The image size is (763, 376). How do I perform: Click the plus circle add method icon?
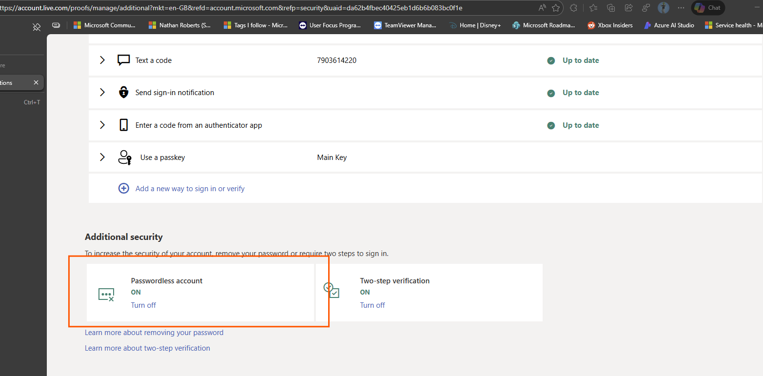pos(124,188)
